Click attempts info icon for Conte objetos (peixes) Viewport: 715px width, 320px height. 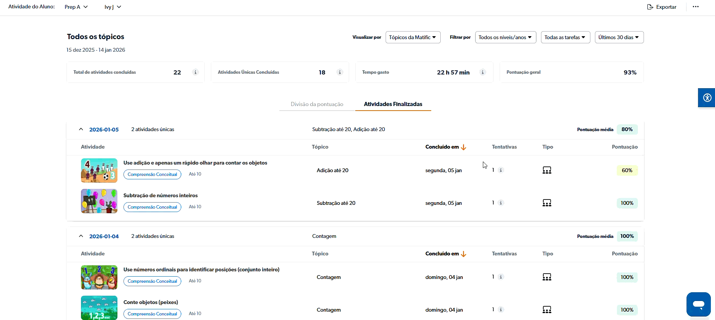[x=501, y=310]
